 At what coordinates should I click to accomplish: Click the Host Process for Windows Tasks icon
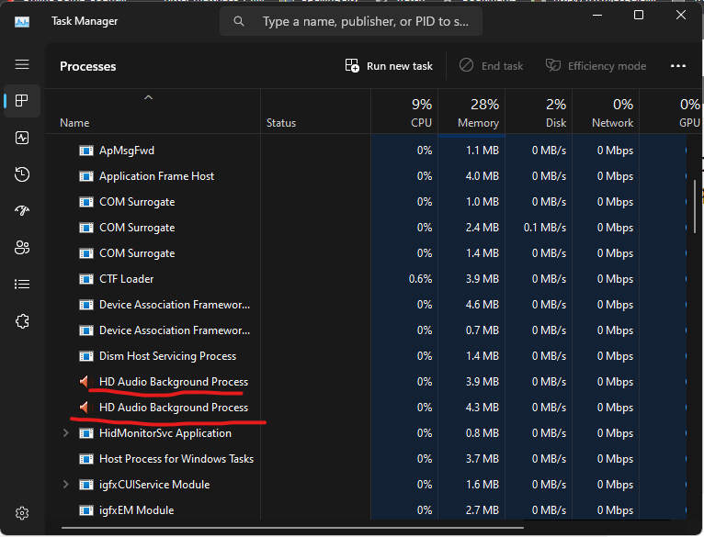[86, 459]
